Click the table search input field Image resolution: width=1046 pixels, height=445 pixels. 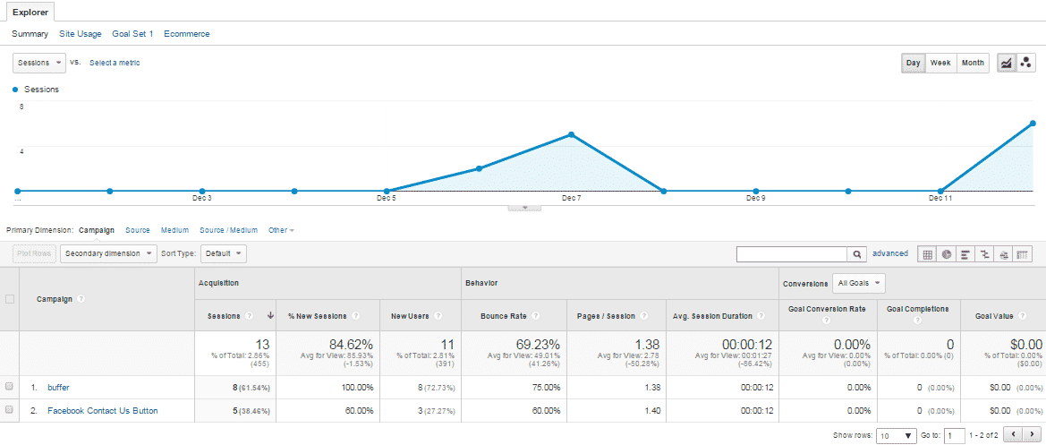tap(792, 254)
